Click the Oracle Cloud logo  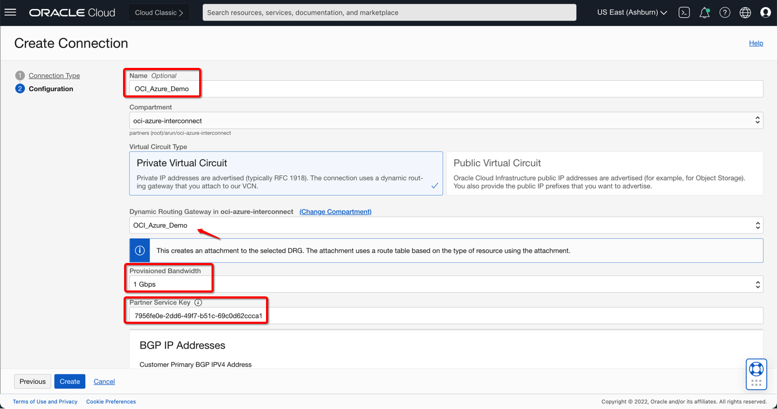pos(72,12)
